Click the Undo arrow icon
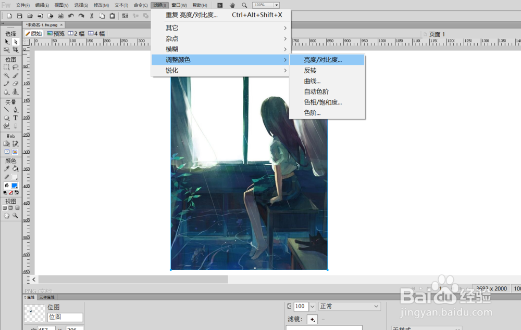Screen dimensions: 521x330 pyautogui.click(x=71, y=16)
